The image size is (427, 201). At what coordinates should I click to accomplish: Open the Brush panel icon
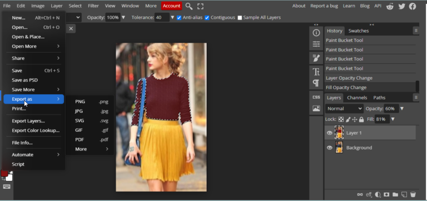tap(316, 58)
